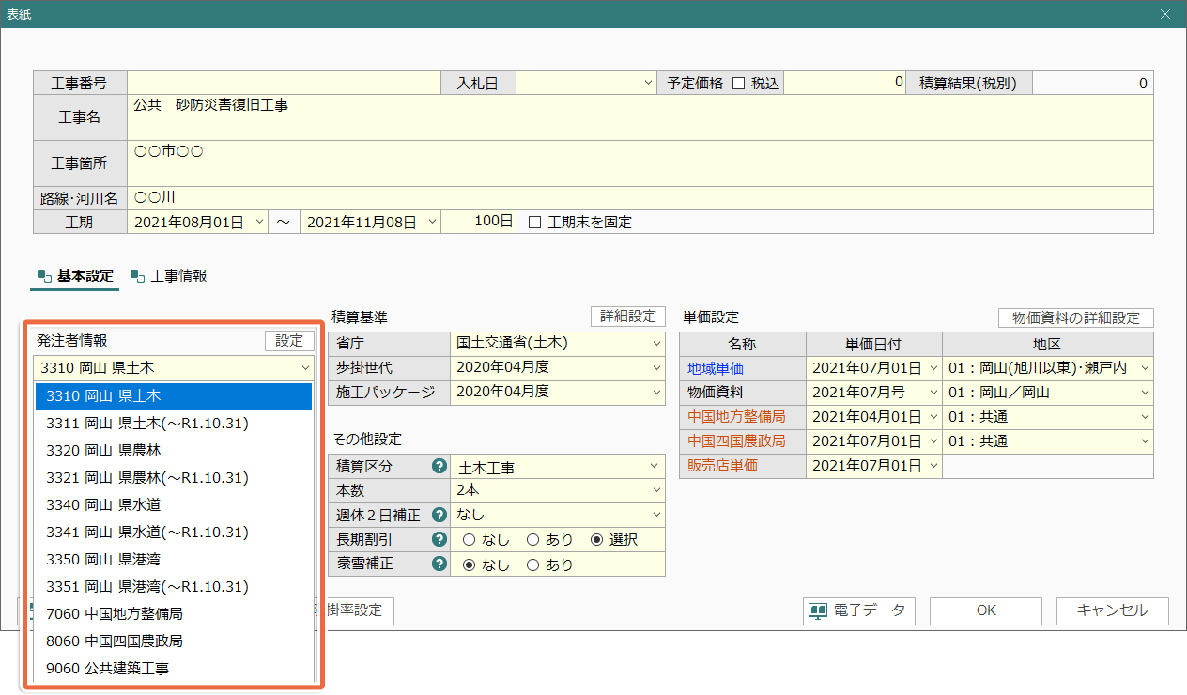The height and width of the screenshot is (695, 1187).
Task: Click the 販売店単価 link
Action: click(x=723, y=466)
